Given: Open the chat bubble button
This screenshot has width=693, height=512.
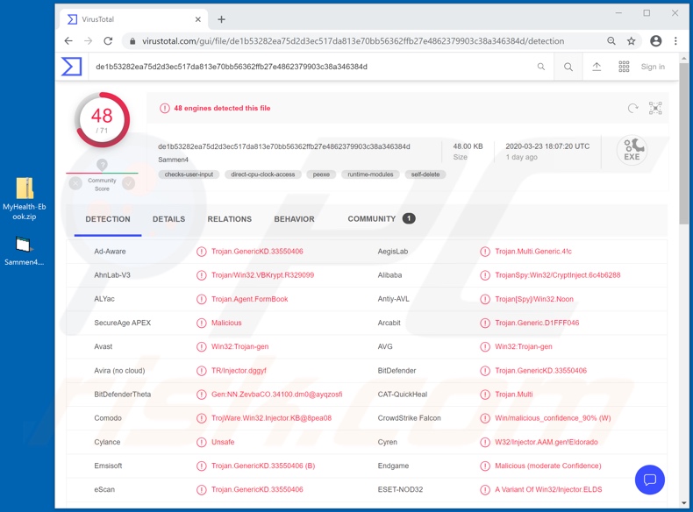Looking at the screenshot, I should [x=650, y=480].
